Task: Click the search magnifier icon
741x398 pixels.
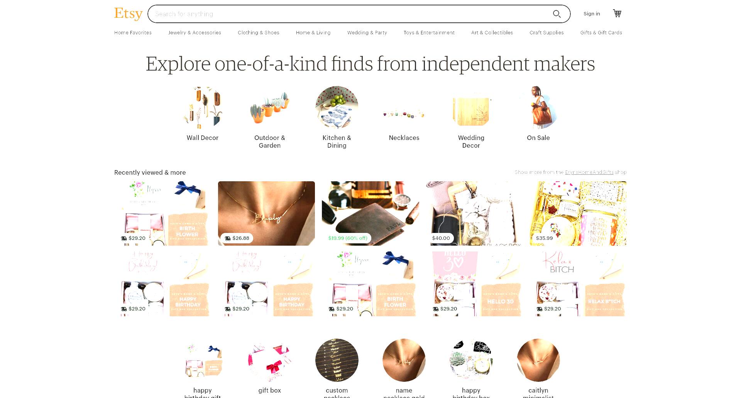Action: [x=557, y=14]
